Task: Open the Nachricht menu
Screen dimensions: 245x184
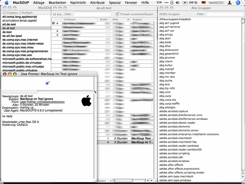Action: (78, 2)
